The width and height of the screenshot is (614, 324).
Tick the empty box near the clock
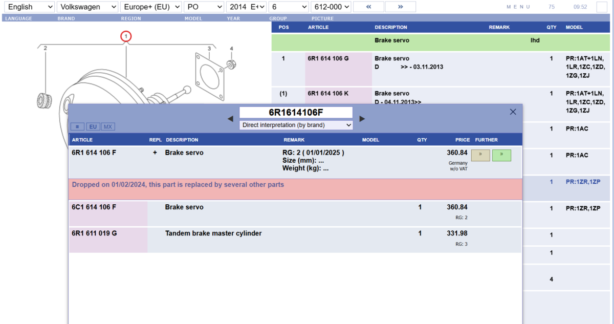coord(602,7)
